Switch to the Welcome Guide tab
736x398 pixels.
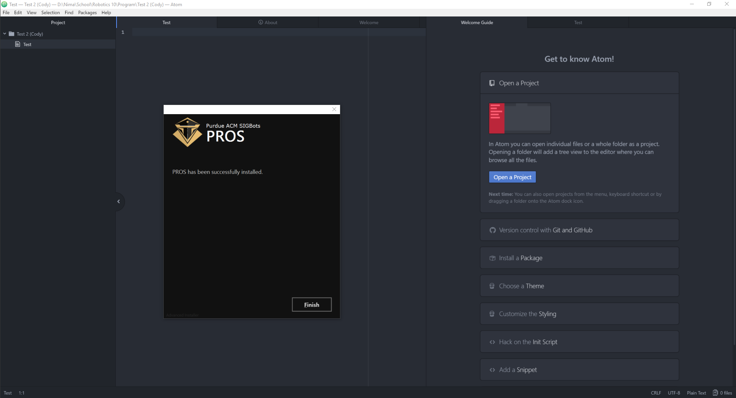[x=477, y=22]
